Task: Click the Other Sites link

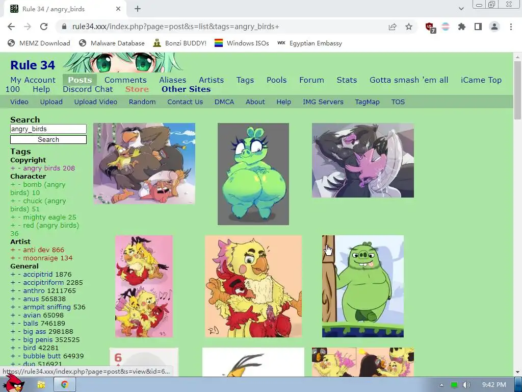Action: (186, 89)
